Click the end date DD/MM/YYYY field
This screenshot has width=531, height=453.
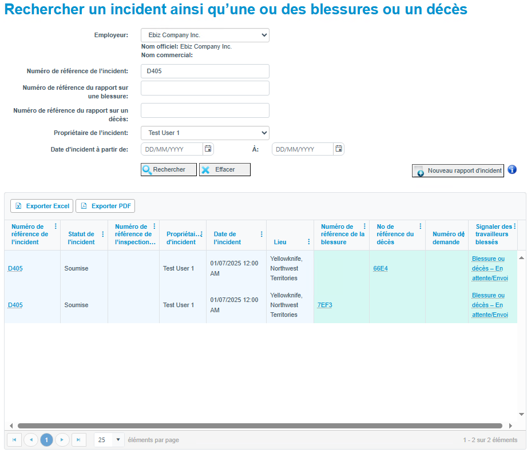tap(303, 149)
